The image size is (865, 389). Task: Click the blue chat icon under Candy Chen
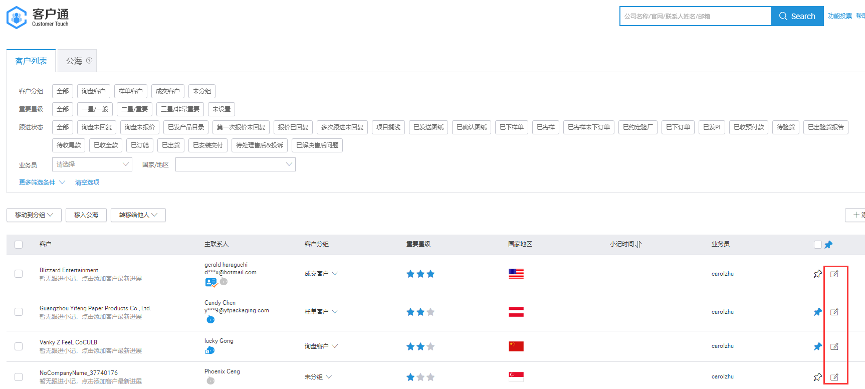pos(210,319)
